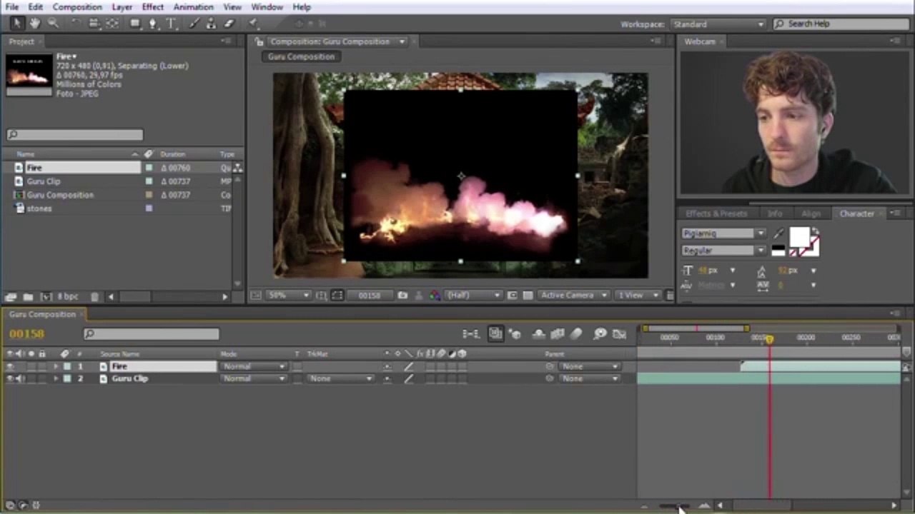Select the Selection arrow tool
Image resolution: width=915 pixels, height=514 pixels.
[x=16, y=24]
